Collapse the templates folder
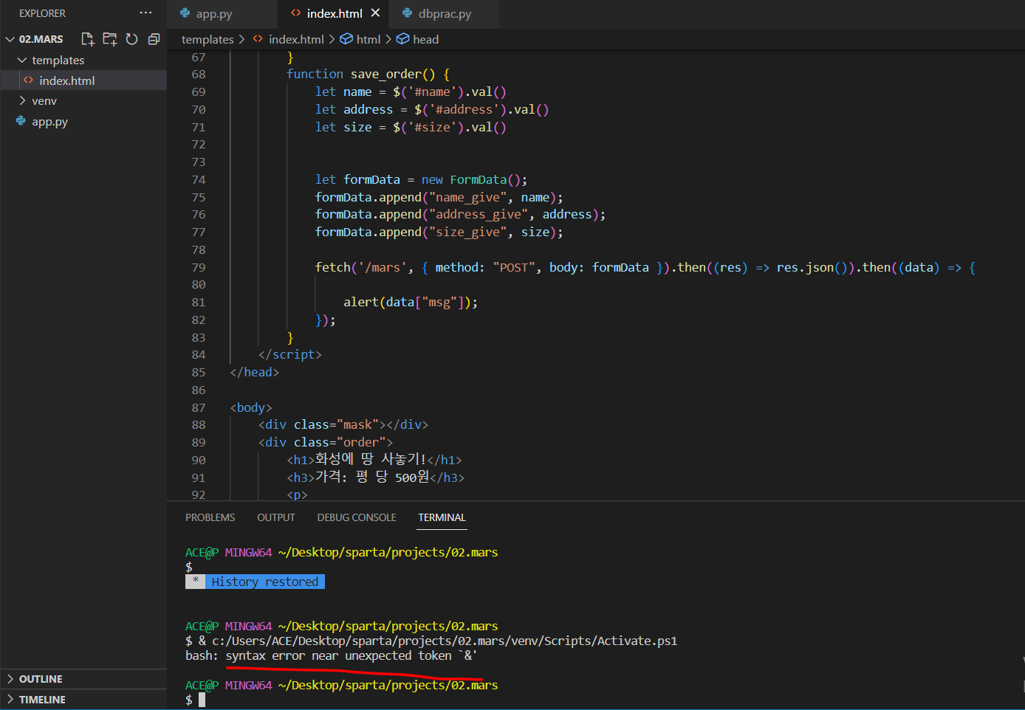1025x710 pixels. coord(22,60)
